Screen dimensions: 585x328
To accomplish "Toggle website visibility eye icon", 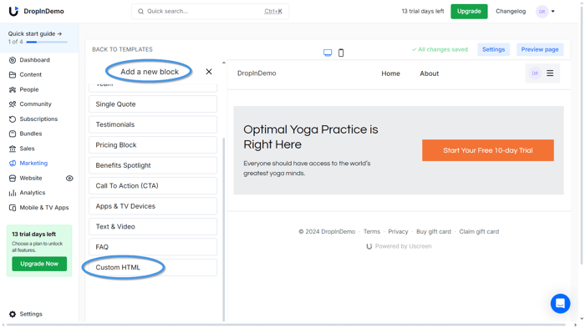I will 69,179.
